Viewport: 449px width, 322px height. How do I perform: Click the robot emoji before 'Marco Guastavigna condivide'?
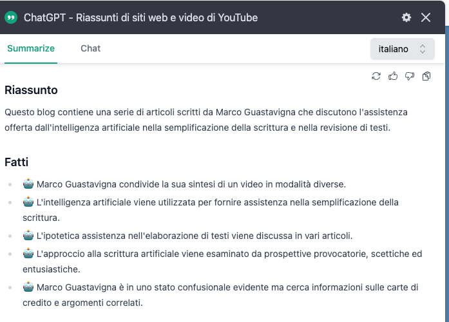pos(28,184)
